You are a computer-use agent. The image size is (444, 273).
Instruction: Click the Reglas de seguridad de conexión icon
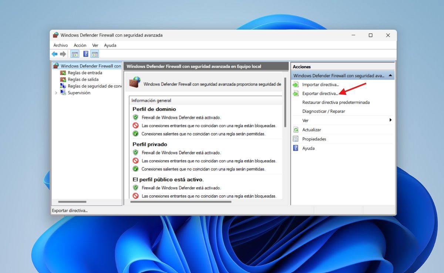pos(63,86)
